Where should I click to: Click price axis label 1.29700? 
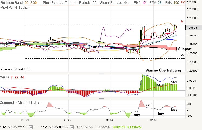[x=192, y=18]
